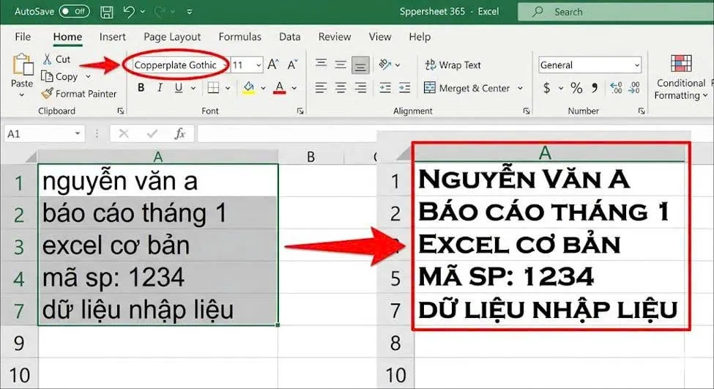The width and height of the screenshot is (714, 389).
Task: Click the Percent Style icon
Action: click(x=576, y=88)
